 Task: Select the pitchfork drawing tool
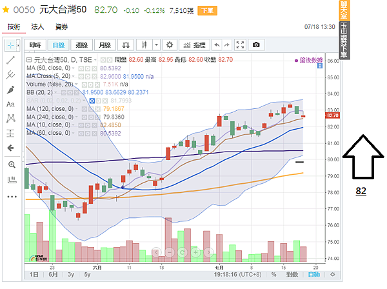pos(10,74)
